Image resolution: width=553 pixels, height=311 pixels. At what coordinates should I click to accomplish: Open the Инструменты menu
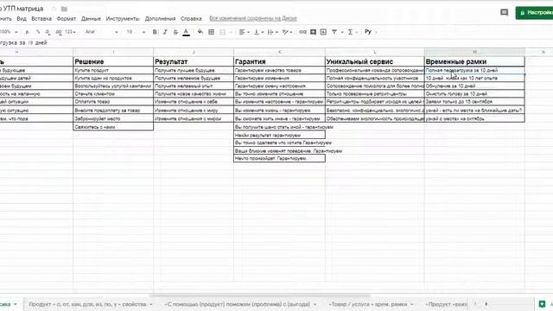click(x=123, y=19)
